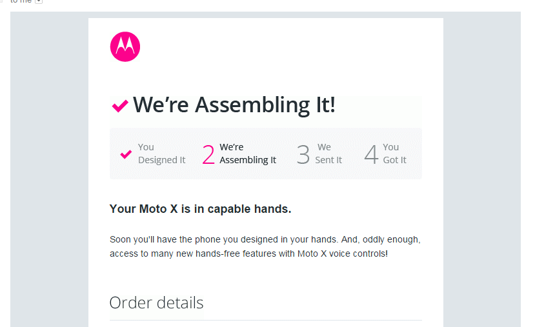Image resolution: width=535 pixels, height=327 pixels.
Task: Expand the recipient details dropdown arrow
Action: (x=39, y=2)
